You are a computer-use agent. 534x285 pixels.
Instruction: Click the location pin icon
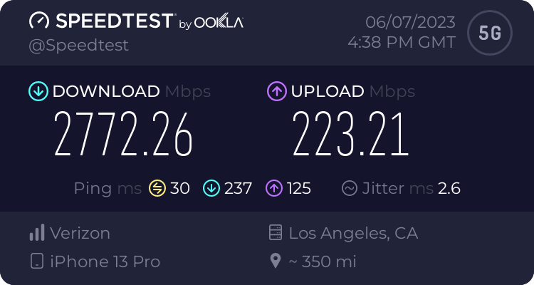click(x=275, y=261)
